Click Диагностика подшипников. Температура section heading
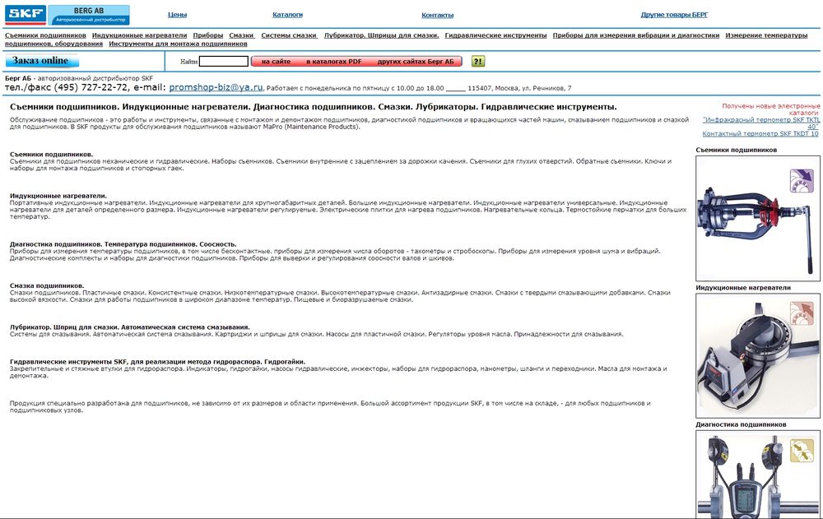Screen dimensions: 823x519 [123, 244]
